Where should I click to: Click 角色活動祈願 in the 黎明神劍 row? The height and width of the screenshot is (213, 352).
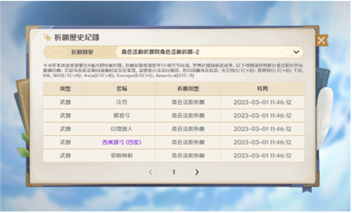(x=188, y=155)
